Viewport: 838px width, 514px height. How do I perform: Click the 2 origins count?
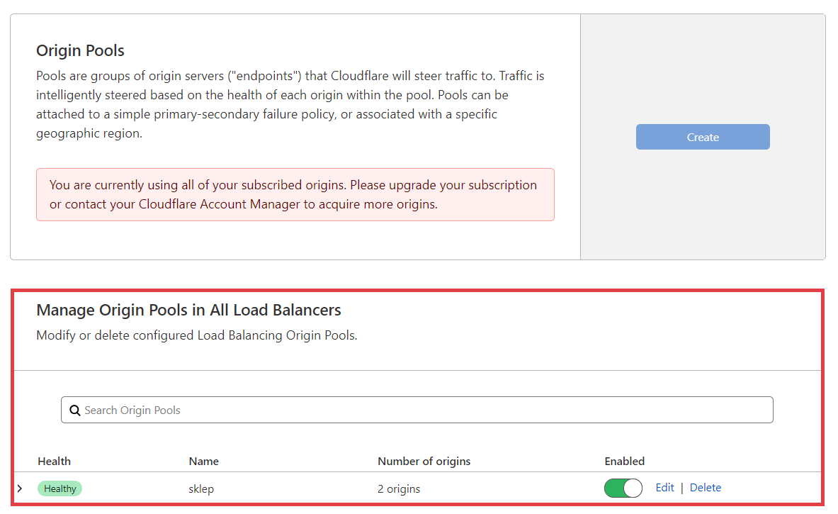click(x=399, y=488)
